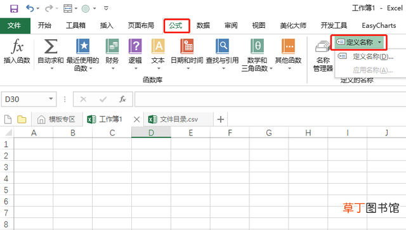Click the formula bar confirm checkmark
The height and width of the screenshot is (230, 406).
click(103, 99)
